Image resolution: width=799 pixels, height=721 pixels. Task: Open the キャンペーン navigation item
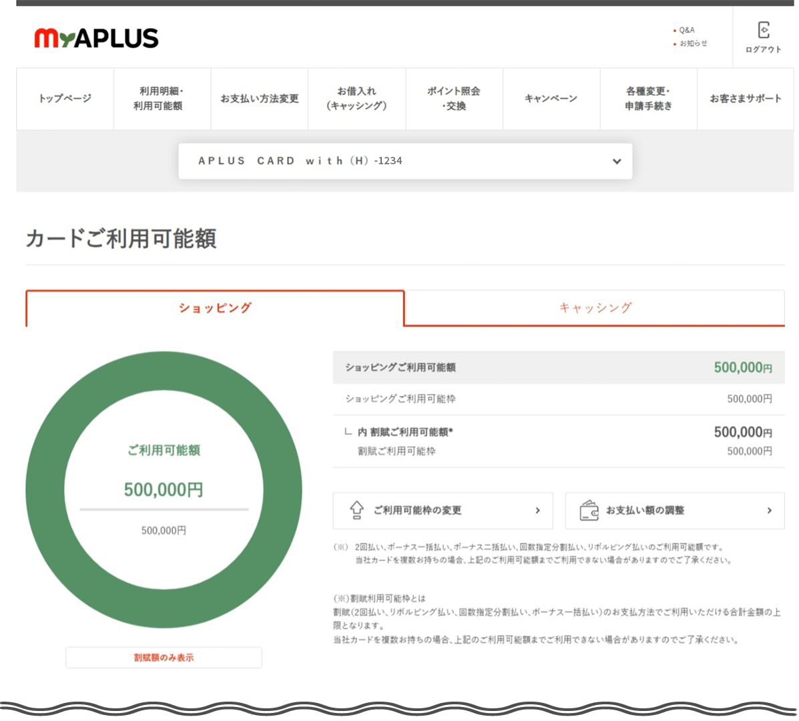551,99
